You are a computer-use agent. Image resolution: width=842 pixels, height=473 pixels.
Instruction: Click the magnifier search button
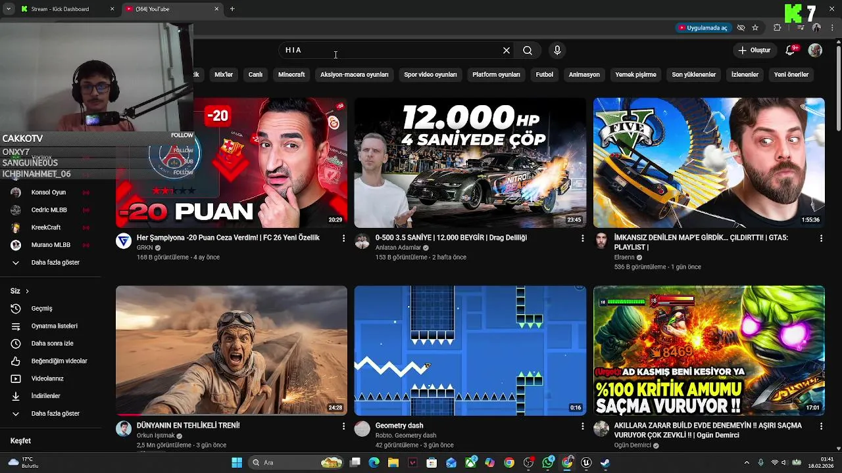click(528, 50)
